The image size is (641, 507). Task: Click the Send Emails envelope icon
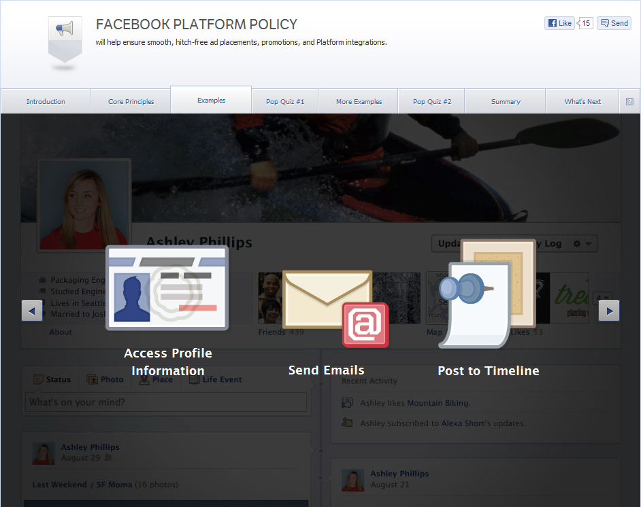[335, 309]
